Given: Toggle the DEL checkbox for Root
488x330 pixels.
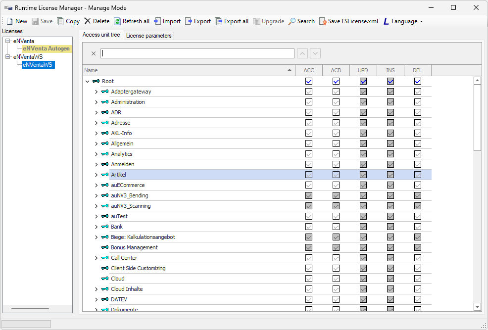Looking at the screenshot, I should point(418,81).
